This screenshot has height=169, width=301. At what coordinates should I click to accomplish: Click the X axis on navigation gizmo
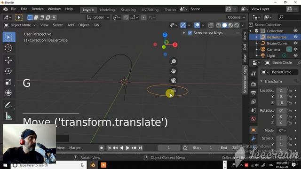click(x=175, y=45)
